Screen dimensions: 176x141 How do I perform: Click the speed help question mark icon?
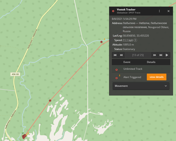[x=135, y=40]
